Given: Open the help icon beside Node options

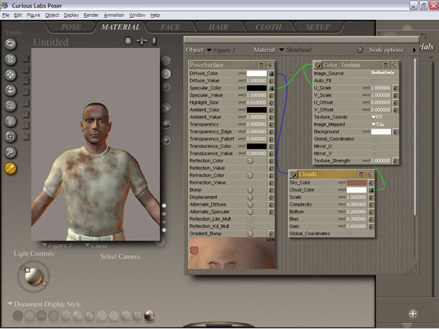Looking at the screenshot, I should tap(359, 50).
